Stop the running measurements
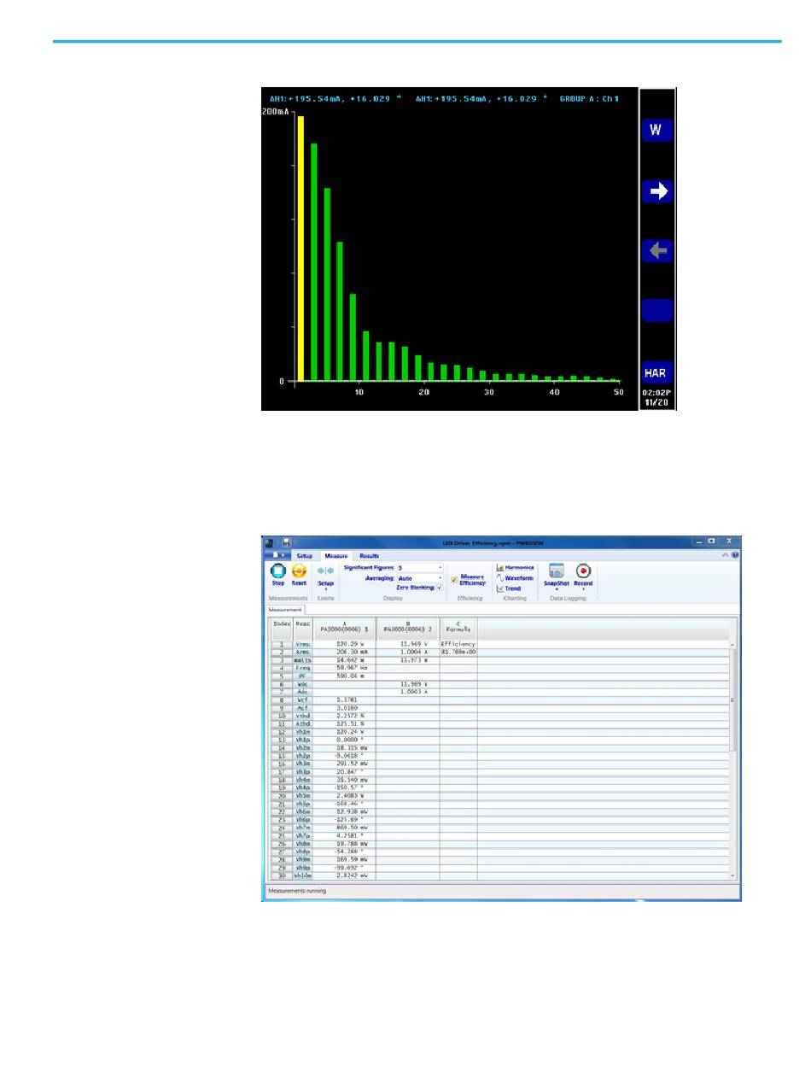Image resolution: width=811 pixels, height=1071 pixels. coord(277,574)
